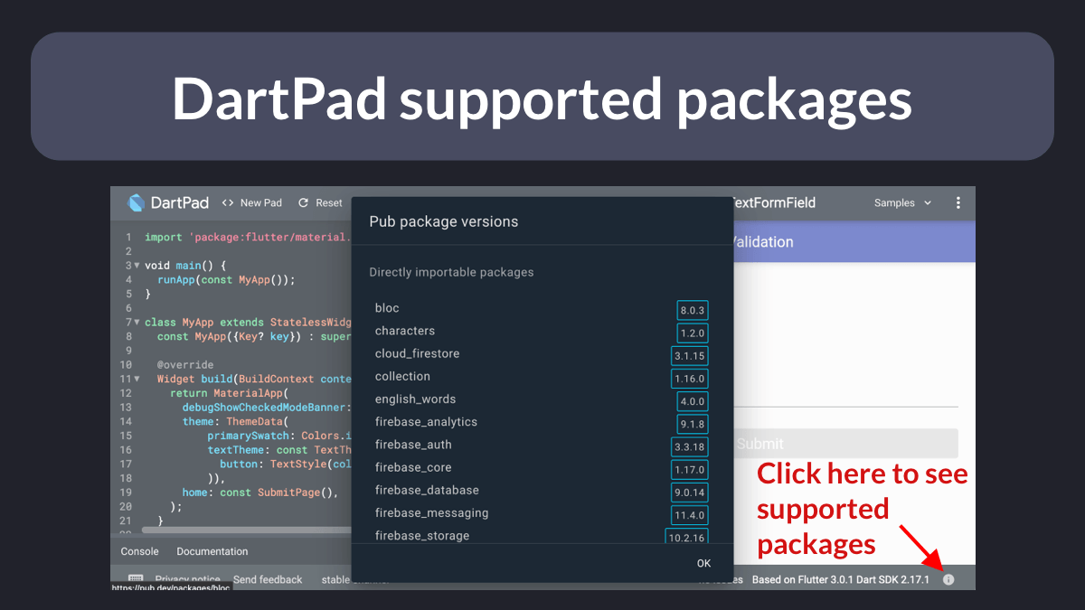The height and width of the screenshot is (610, 1085).
Task: Click the firebase_core package entry
Action: click(413, 467)
